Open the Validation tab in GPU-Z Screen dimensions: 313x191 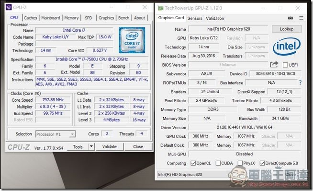click(x=215, y=18)
